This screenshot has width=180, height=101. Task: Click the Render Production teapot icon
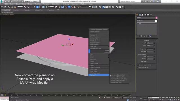pyautogui.click(x=123, y=7)
